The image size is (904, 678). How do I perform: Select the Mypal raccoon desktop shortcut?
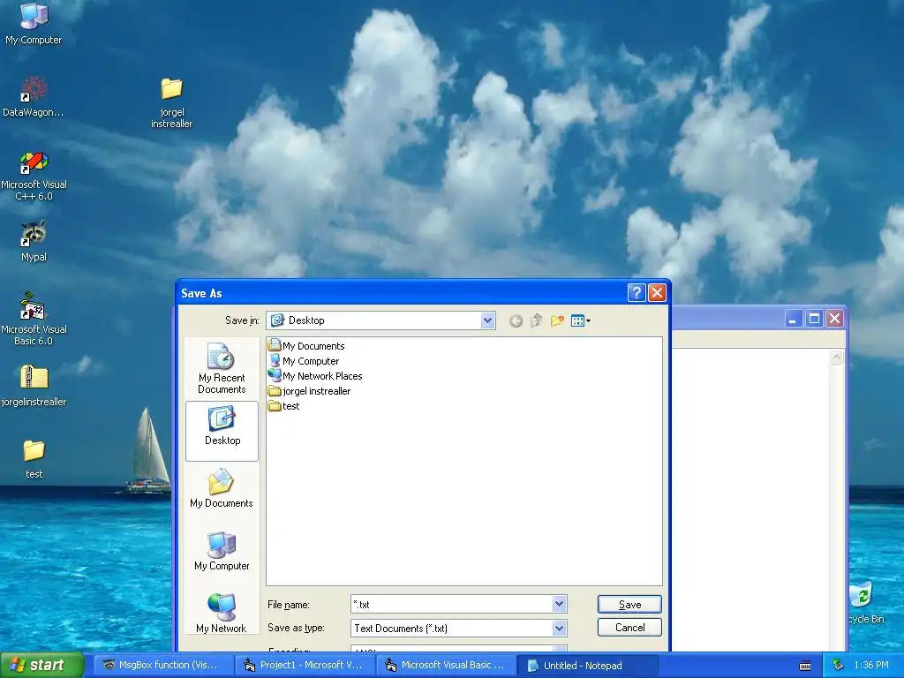(x=34, y=241)
